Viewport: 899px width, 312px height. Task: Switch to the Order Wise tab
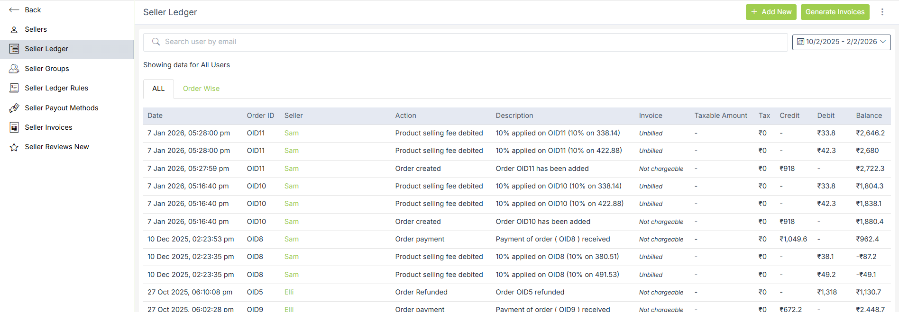(x=201, y=89)
